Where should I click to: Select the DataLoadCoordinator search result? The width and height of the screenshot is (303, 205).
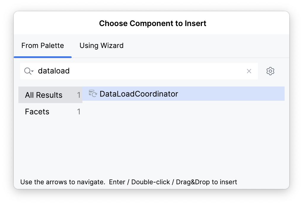[x=139, y=94]
